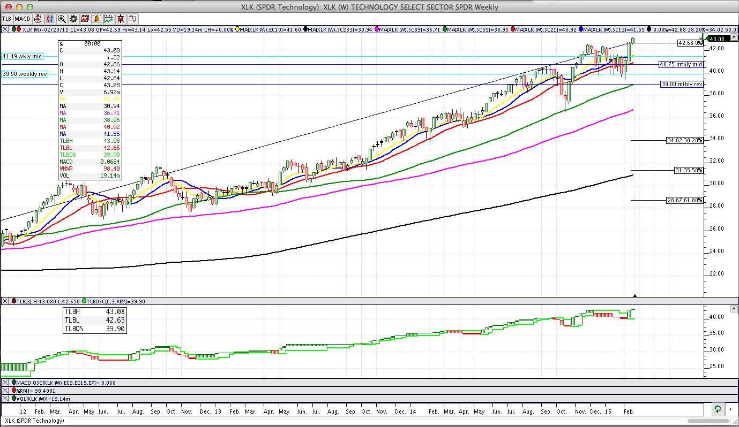Viewport: 739px width, 427px height.
Task: Open chart settings gear icon
Action: (73, 19)
